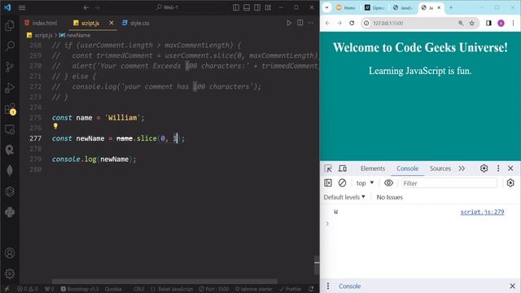This screenshot has height=293, width=521.
Task: Open Chrome tab search chevron
Action: point(327,7)
